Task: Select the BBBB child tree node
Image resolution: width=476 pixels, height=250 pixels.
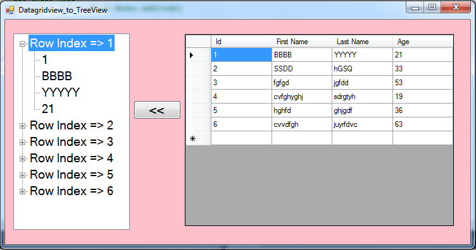Action: click(57, 76)
